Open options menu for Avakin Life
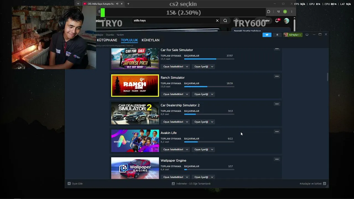This screenshot has height=199, width=354. tap(277, 132)
